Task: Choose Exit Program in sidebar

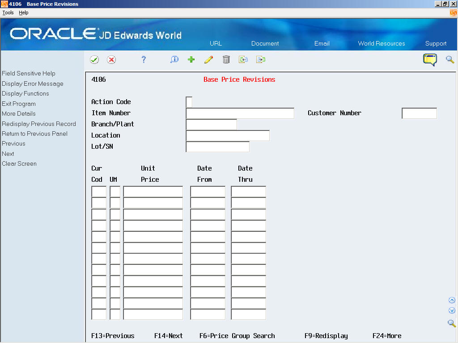Action: click(19, 104)
